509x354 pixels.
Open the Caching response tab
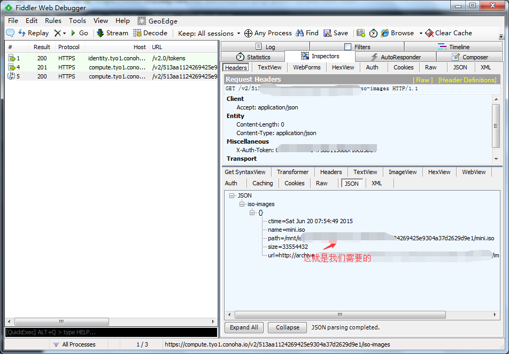coord(263,183)
